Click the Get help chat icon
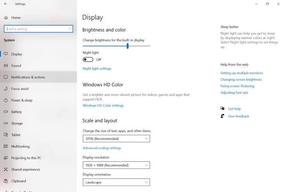The height and width of the screenshot is (192, 284). (222, 109)
